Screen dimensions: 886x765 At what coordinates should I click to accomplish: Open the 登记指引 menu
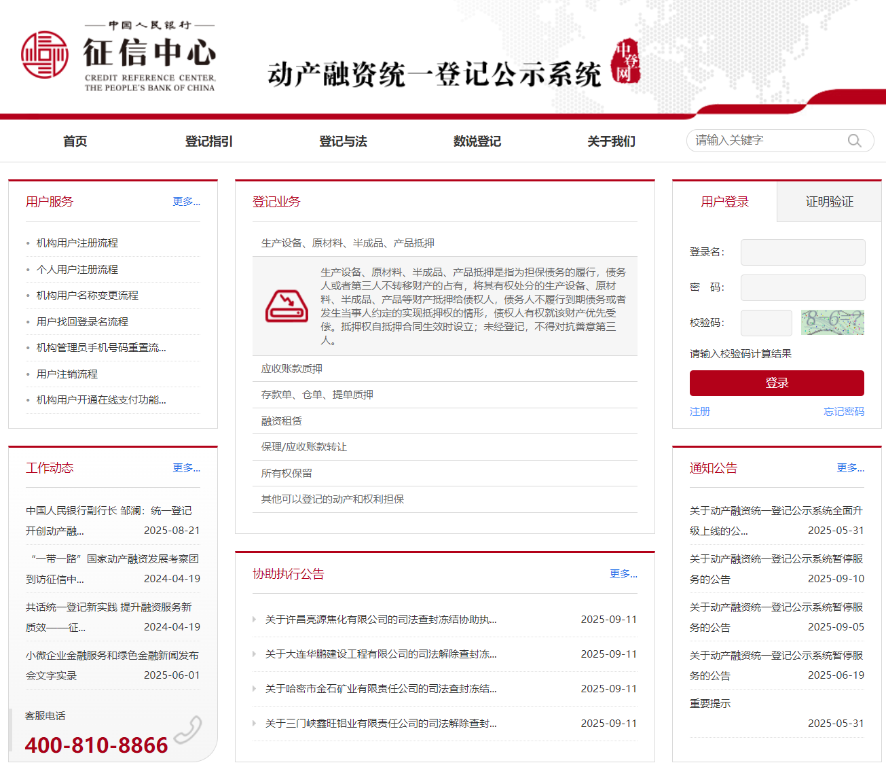coord(208,141)
